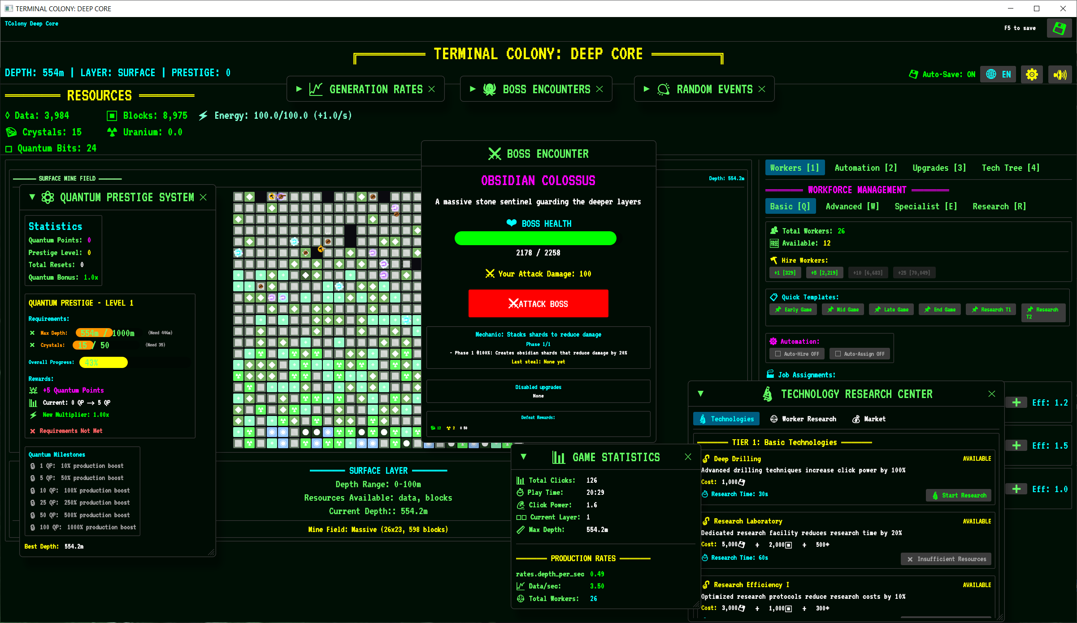Image resolution: width=1077 pixels, height=623 pixels.
Task: Mute sound with the speaker icon
Action: (x=1060, y=74)
